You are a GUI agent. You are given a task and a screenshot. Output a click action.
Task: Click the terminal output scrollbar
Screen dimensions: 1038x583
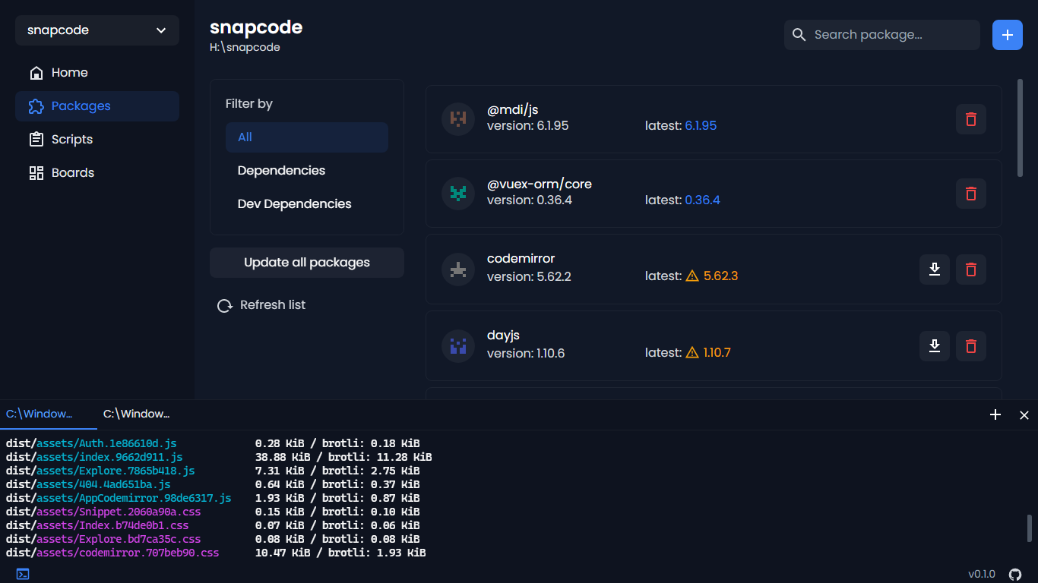coord(1030,528)
